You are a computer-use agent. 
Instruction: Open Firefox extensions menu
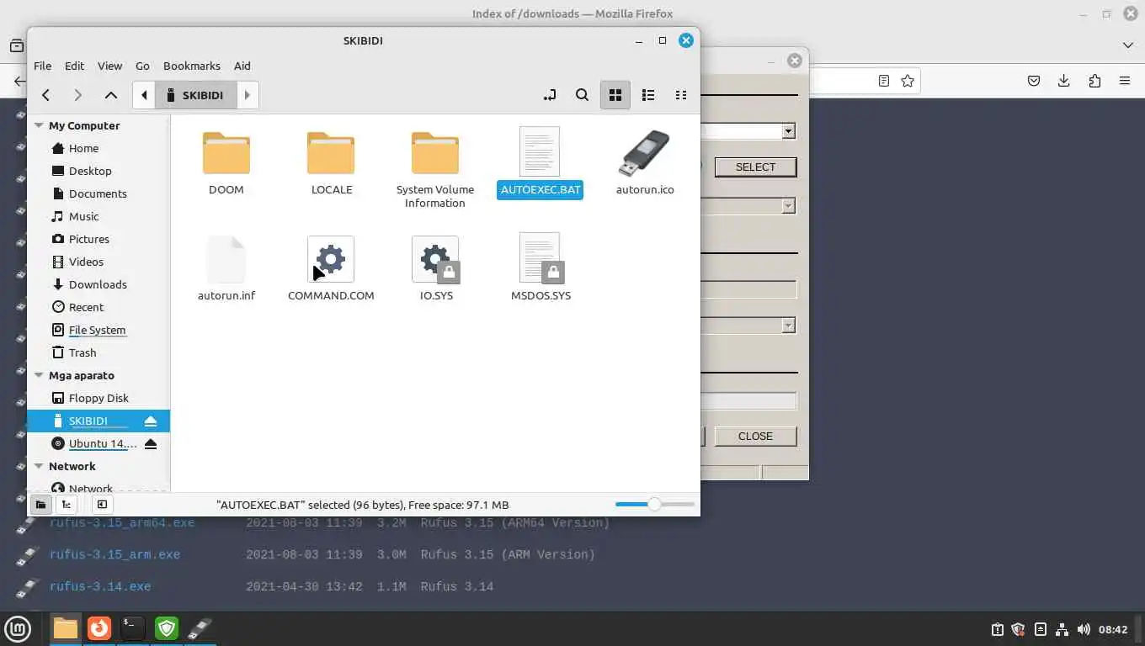[x=1094, y=81]
